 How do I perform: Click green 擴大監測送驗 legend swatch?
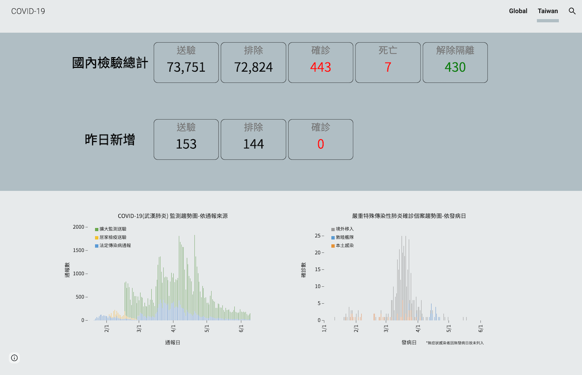click(x=97, y=229)
